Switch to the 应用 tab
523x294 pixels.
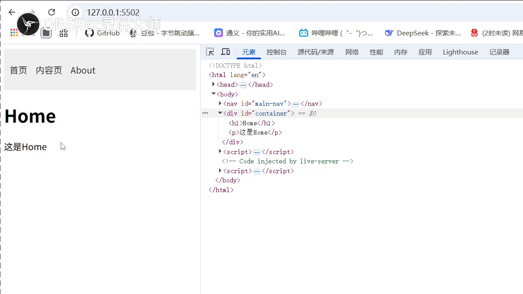pyautogui.click(x=425, y=52)
